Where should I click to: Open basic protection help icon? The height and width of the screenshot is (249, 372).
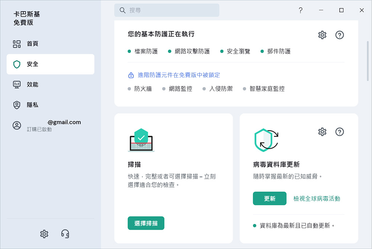340,35
